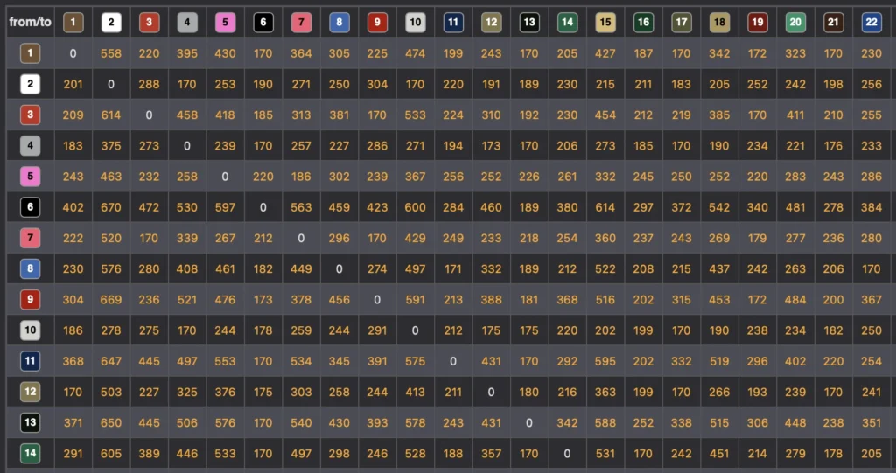Click the tan column header badge 15
The width and height of the screenshot is (896, 473).
(x=605, y=22)
